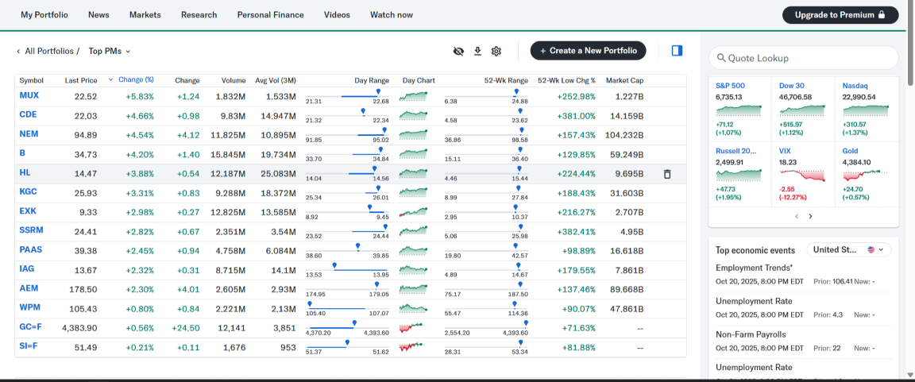Sort by Change (%) column header
This screenshot has height=382, width=915.
point(135,80)
